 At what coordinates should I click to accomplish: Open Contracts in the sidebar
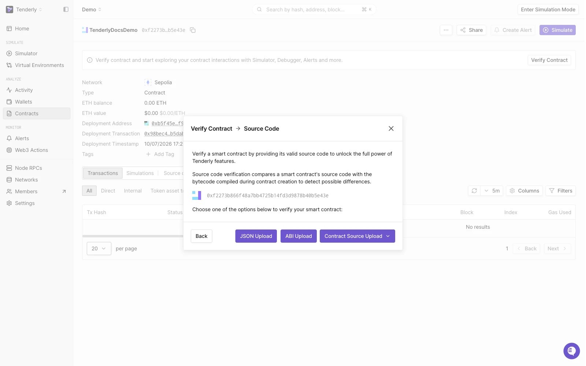click(x=37, y=113)
